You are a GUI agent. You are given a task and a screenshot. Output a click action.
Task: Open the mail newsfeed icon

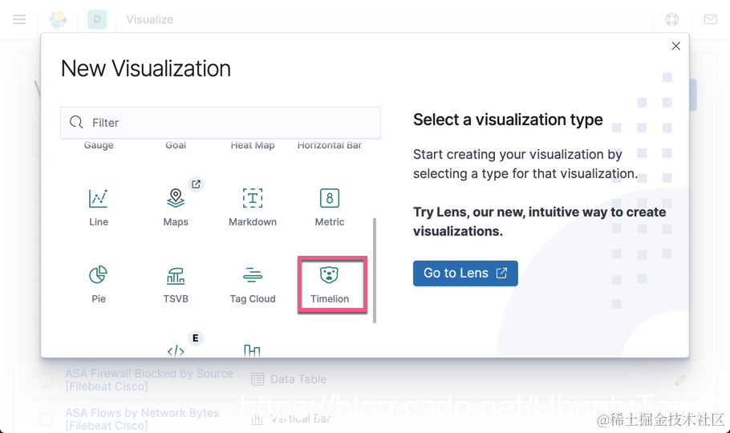point(711,19)
